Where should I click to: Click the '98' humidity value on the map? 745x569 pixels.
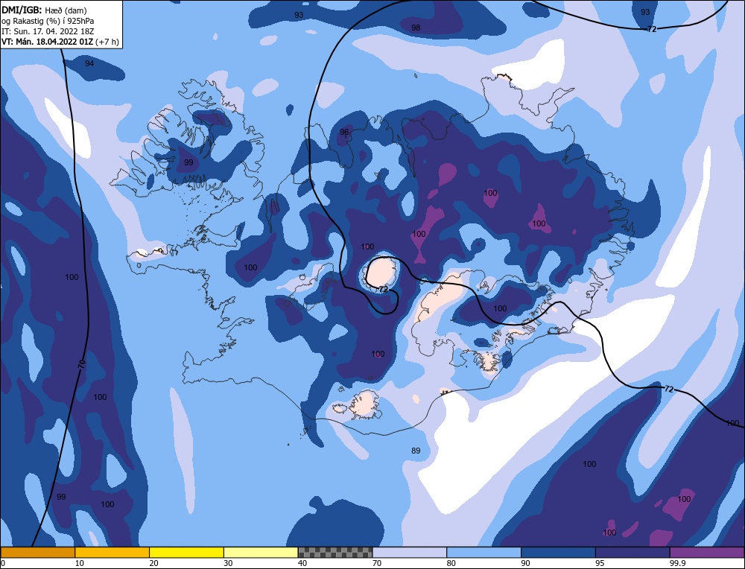click(416, 28)
